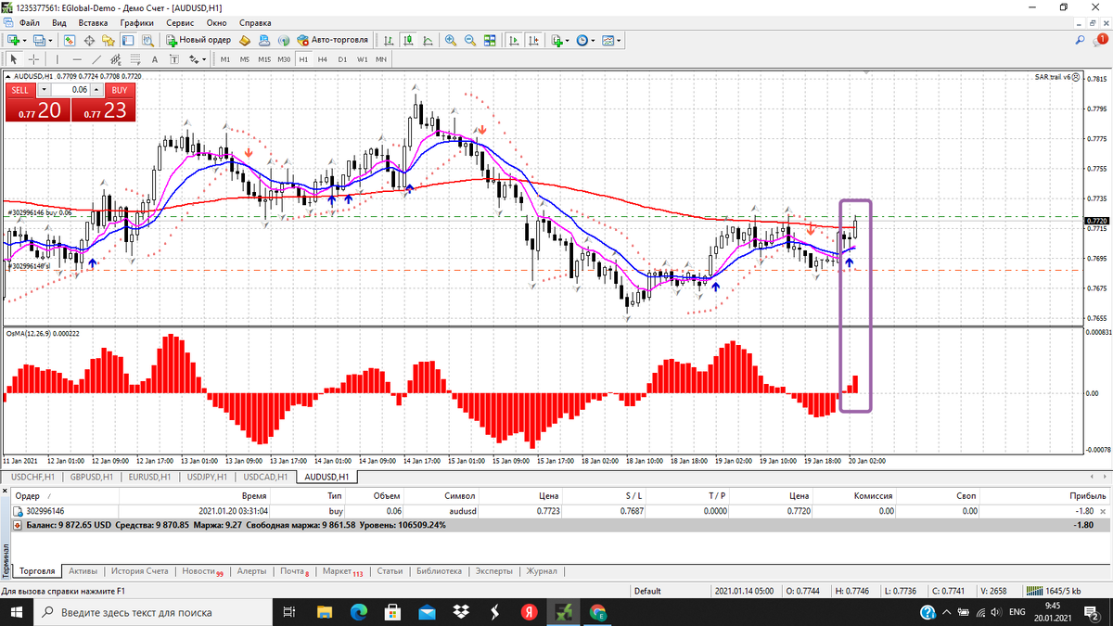Image resolution: width=1113 pixels, height=626 pixels.
Task: Open the Profiles toolbar icon
Action: pos(40,40)
